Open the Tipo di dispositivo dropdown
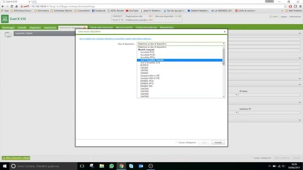Viewport: 303px width, 170px height. (x=181, y=44)
